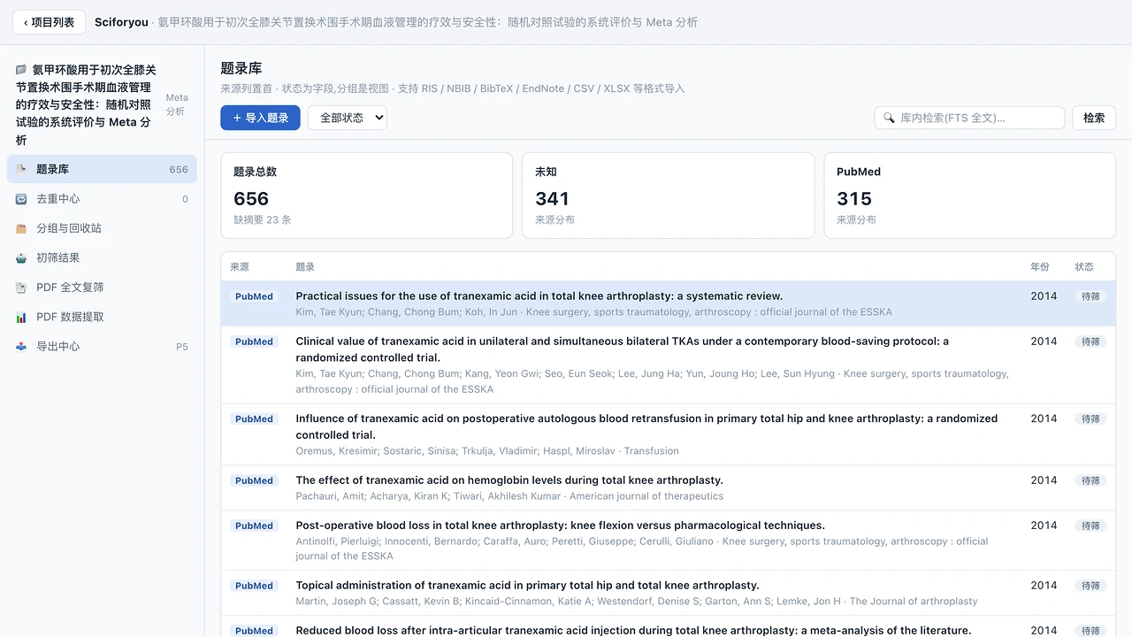Open PDF 数据提取 section

coord(102,317)
